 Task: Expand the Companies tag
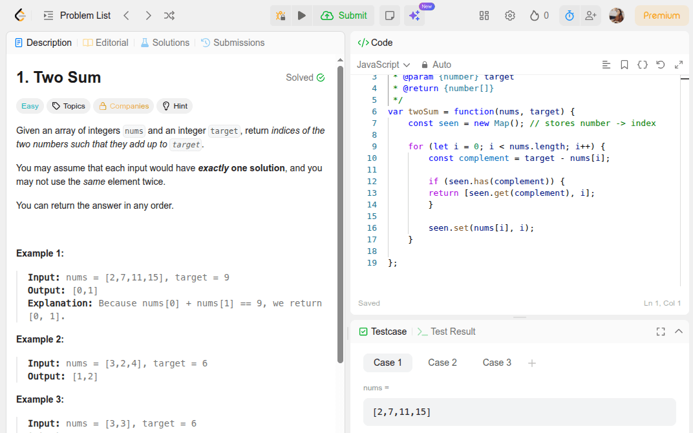click(x=123, y=106)
